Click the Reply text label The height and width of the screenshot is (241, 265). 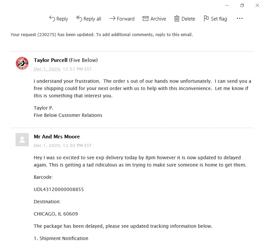pyautogui.click(x=62, y=19)
